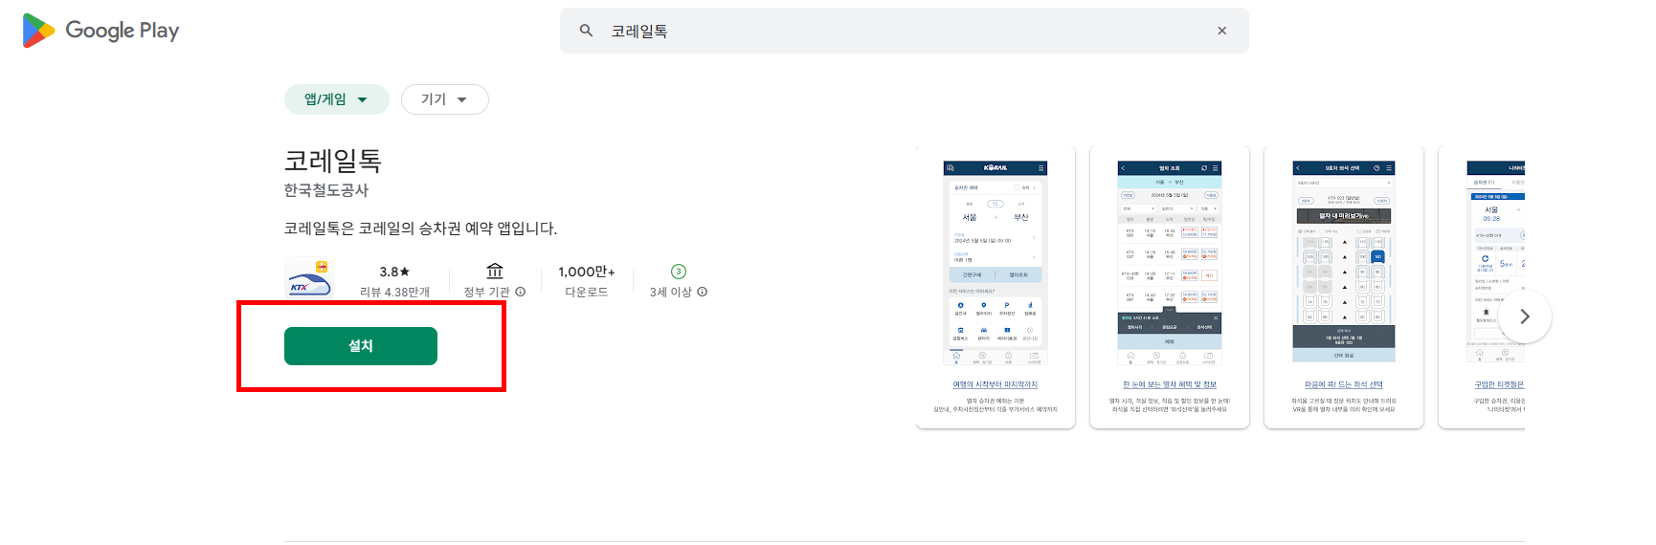Image resolution: width=1656 pixels, height=545 pixels.
Task: Open the 코레일톡 app title
Action: pos(333,161)
